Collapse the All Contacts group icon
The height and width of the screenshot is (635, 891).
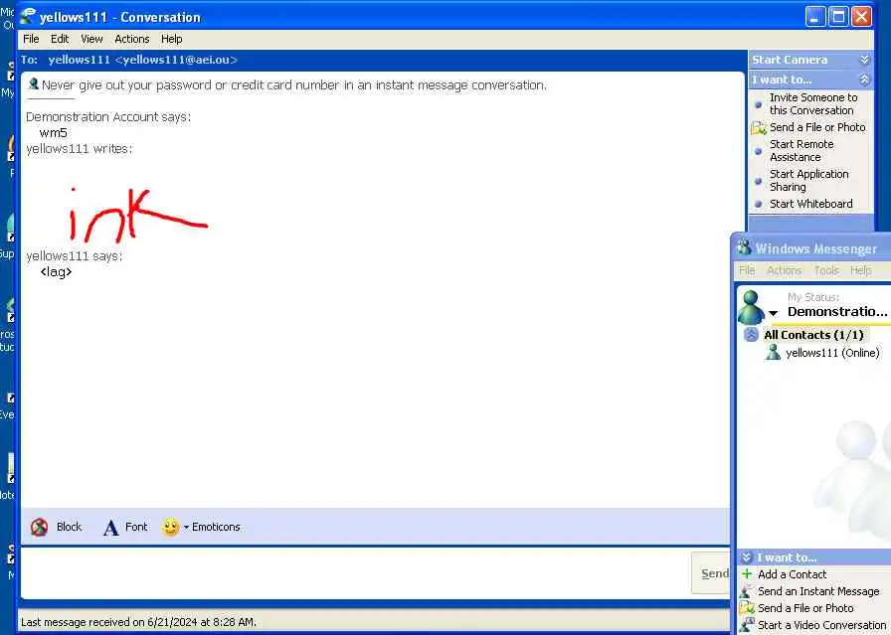click(x=751, y=335)
